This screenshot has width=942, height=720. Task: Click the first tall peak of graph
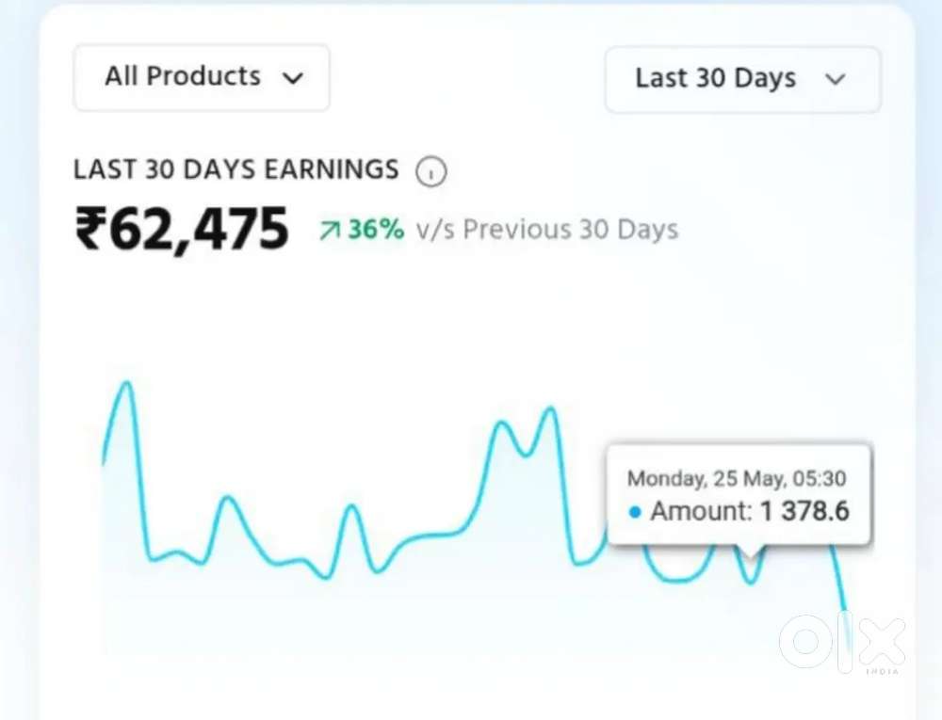point(127,385)
